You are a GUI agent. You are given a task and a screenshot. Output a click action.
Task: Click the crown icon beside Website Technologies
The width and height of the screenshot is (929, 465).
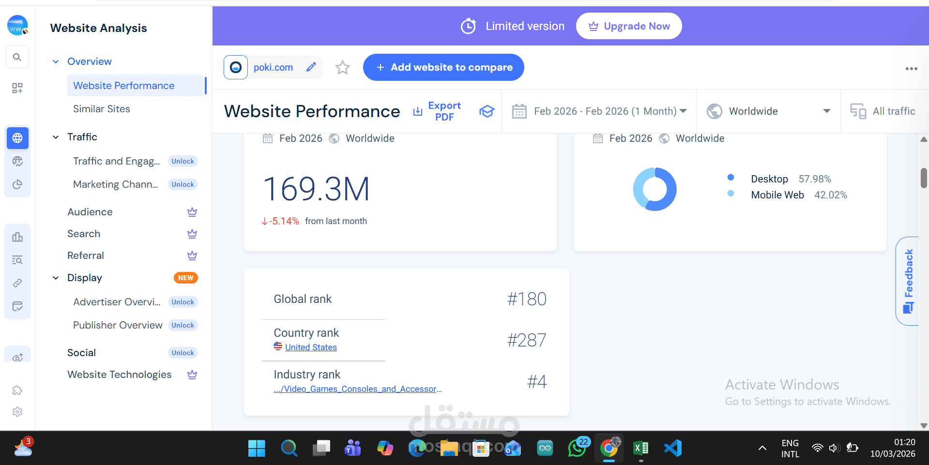coord(192,375)
